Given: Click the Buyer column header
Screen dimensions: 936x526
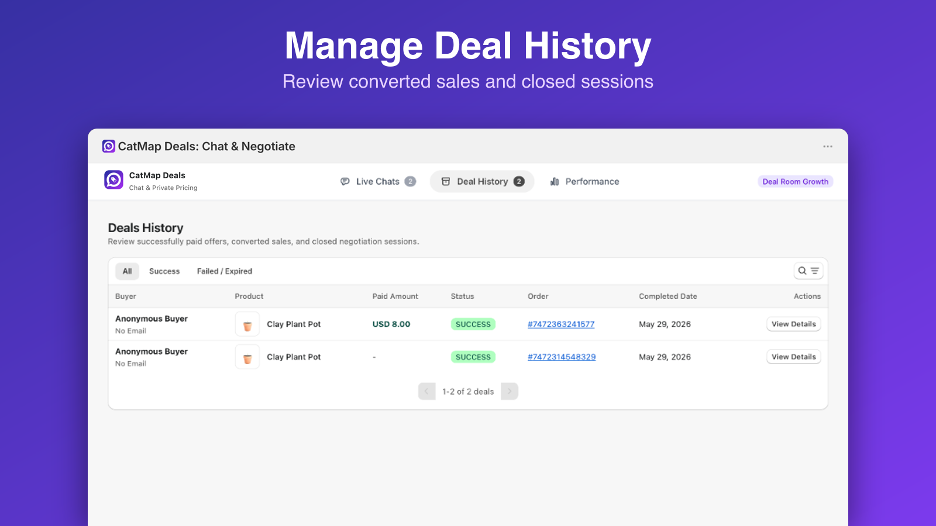Looking at the screenshot, I should click(x=126, y=296).
